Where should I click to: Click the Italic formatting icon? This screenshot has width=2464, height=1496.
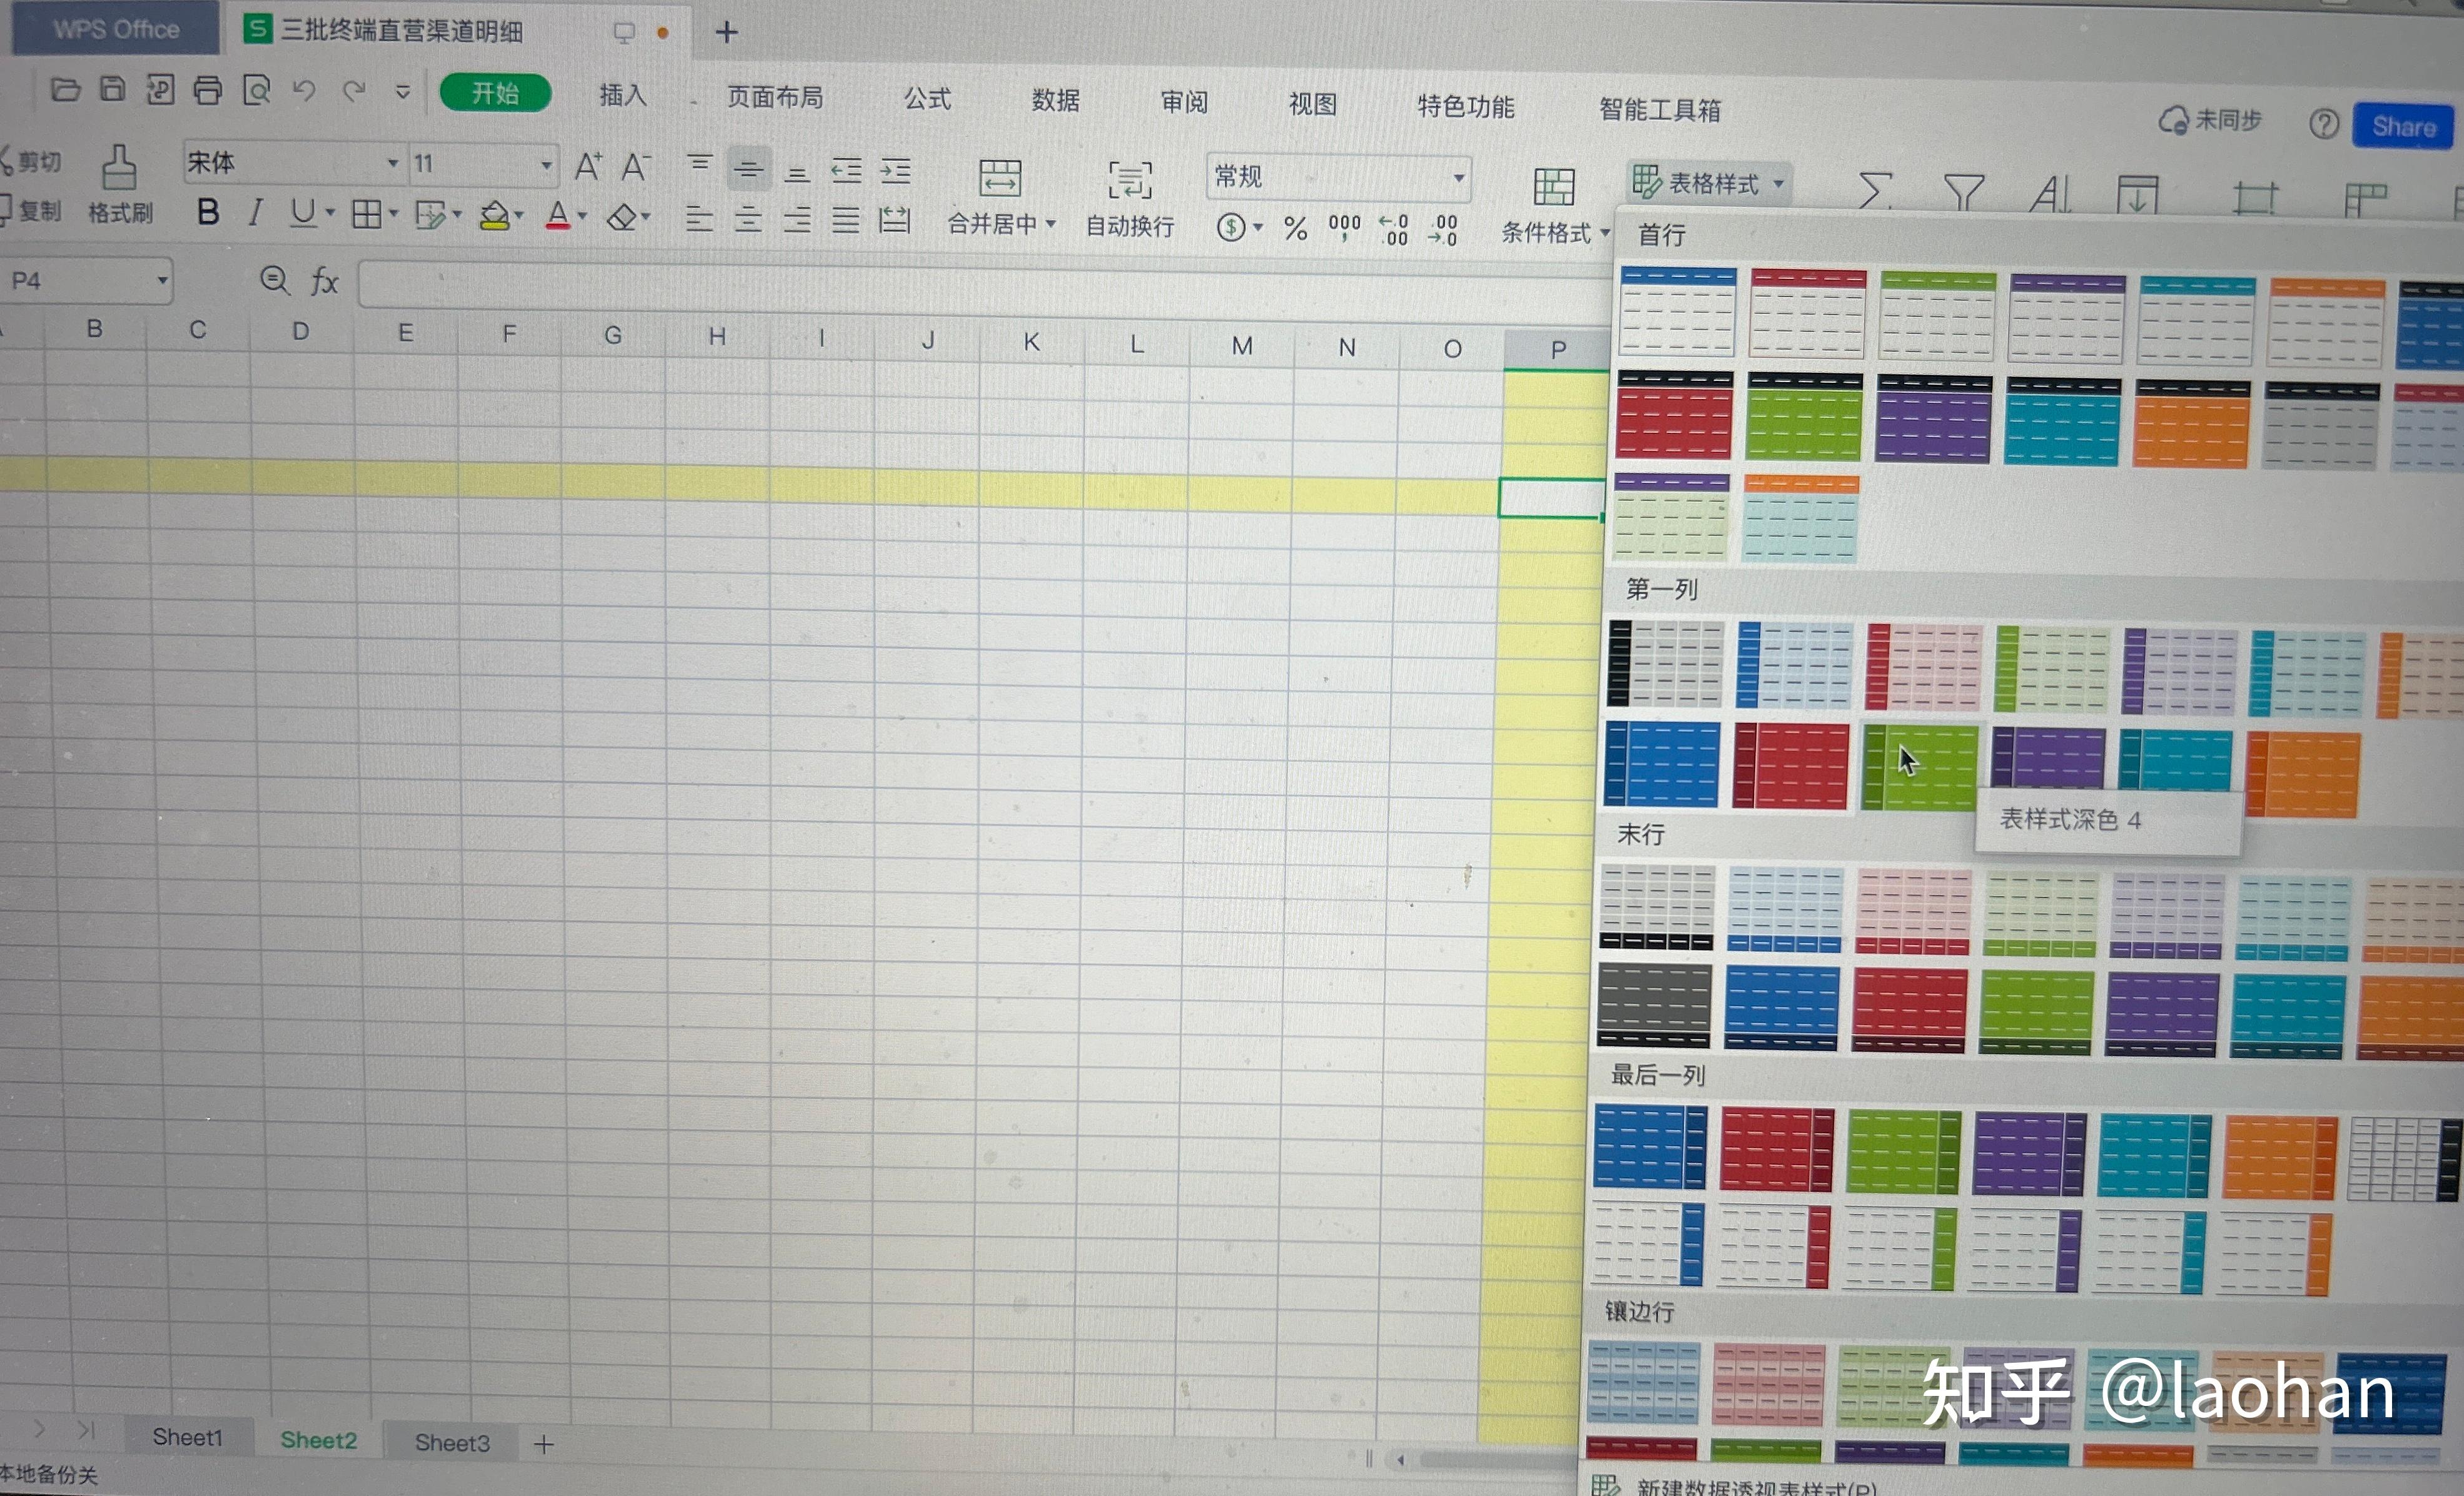[255, 212]
